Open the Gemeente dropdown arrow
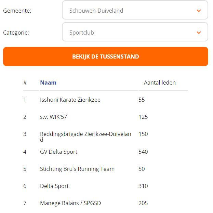The width and height of the screenshot is (213, 213). (199, 11)
